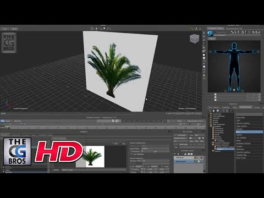
Task: Select the Bump Map shader entry
Action: [x=249, y=118]
